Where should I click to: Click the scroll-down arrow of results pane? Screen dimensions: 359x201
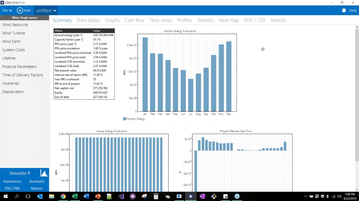[x=357, y=190]
